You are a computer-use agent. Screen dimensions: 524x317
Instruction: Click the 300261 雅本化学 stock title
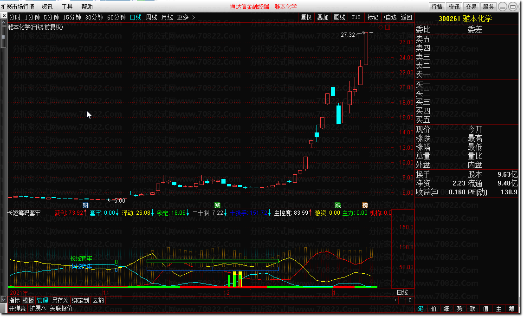click(x=466, y=19)
